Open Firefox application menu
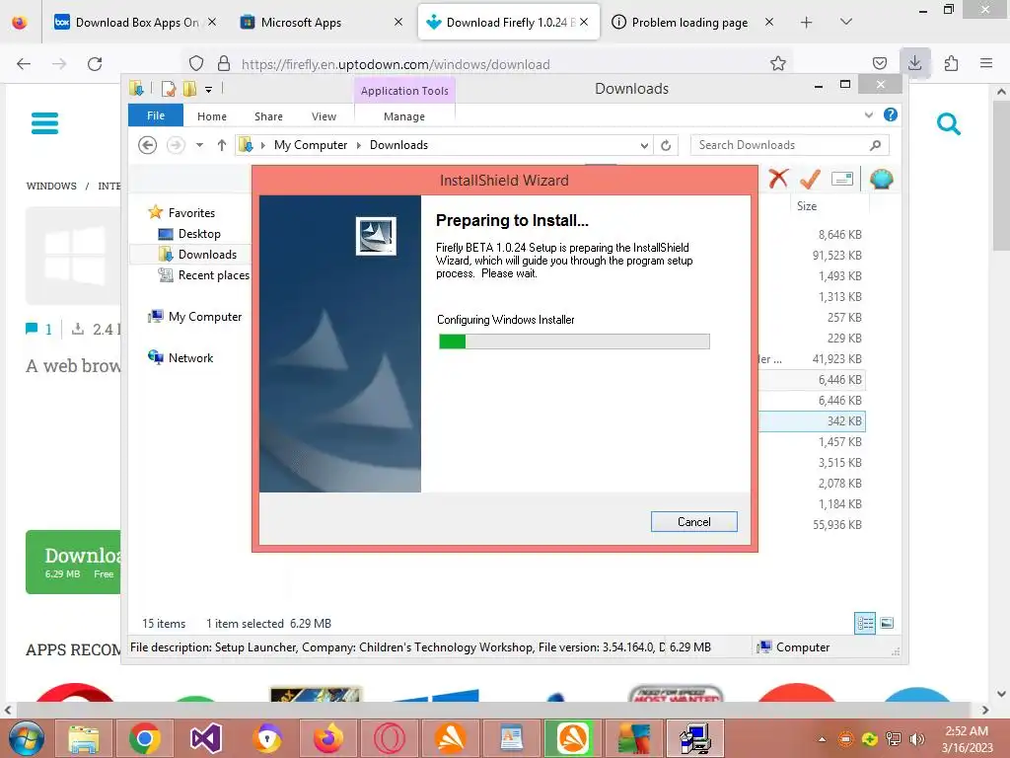The image size is (1010, 758). coord(986,63)
